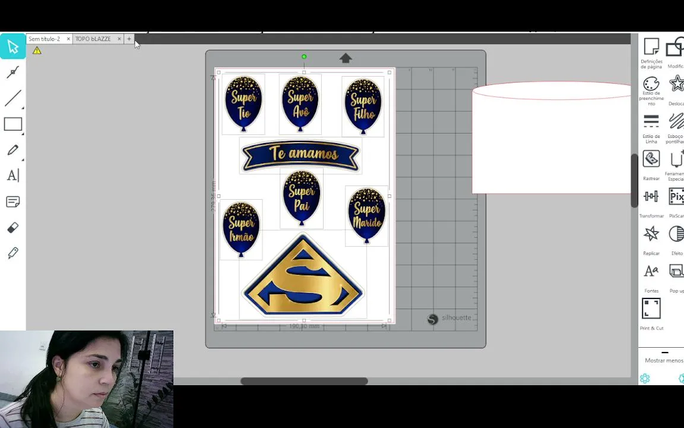Open the Transformar panel

point(651,203)
